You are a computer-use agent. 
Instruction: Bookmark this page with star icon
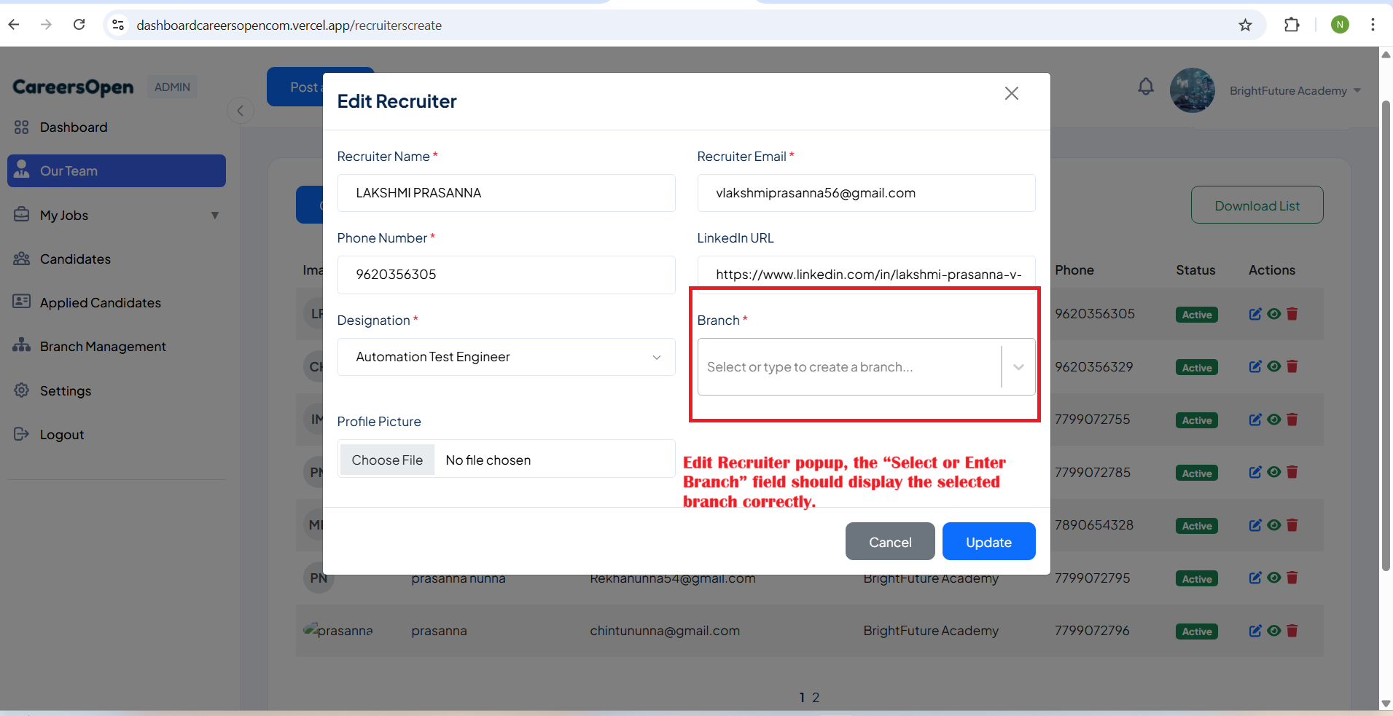[x=1245, y=25]
